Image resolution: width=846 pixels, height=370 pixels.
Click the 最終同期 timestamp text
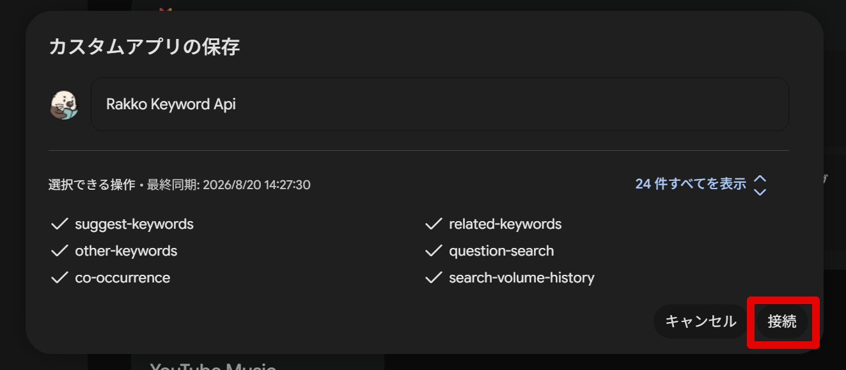[229, 185]
